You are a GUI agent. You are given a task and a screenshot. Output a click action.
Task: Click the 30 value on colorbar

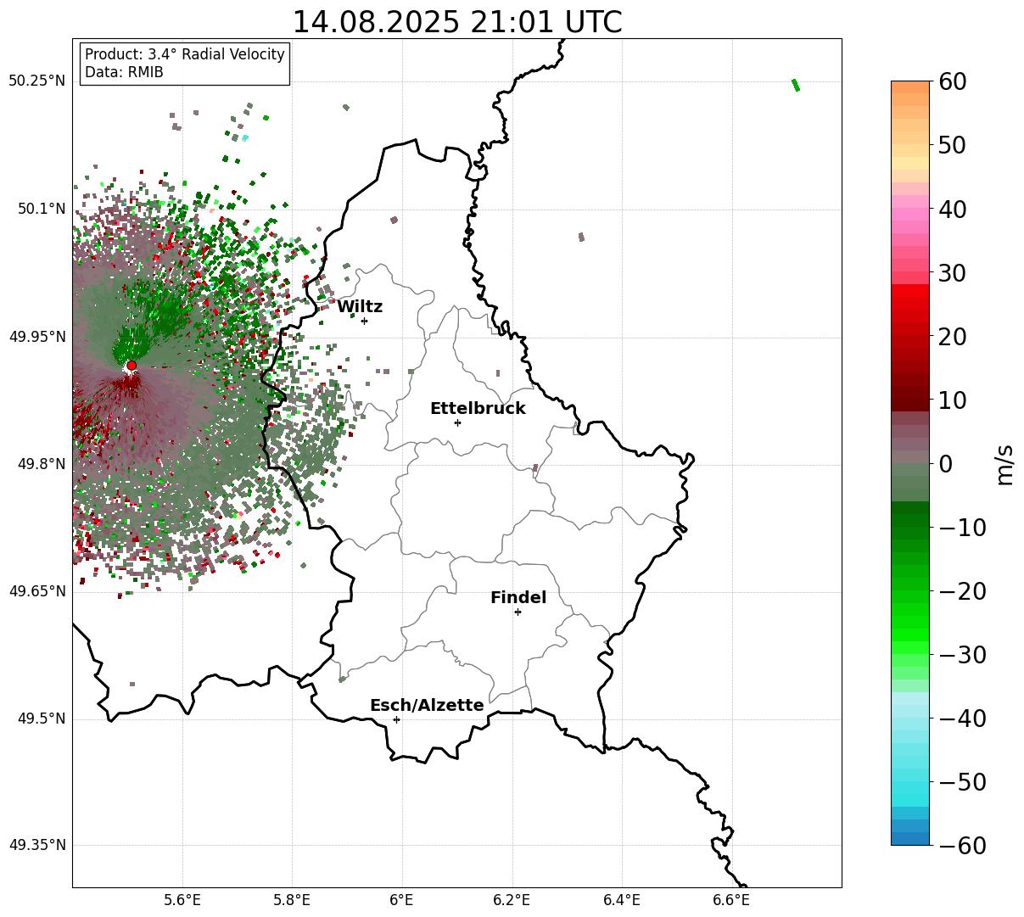click(953, 273)
